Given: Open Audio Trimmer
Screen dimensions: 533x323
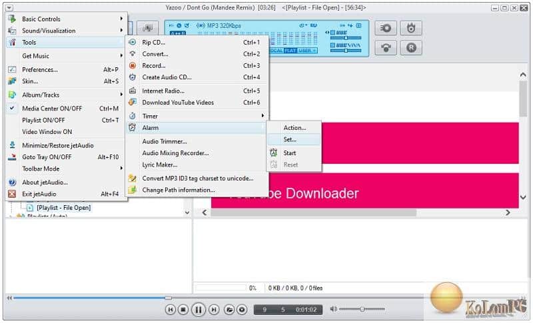Looking at the screenshot, I should tap(197, 142).
